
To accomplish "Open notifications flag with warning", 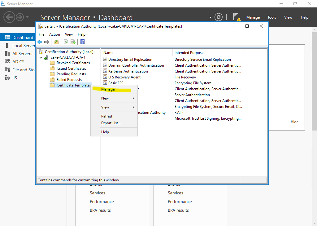I will (236, 17).
